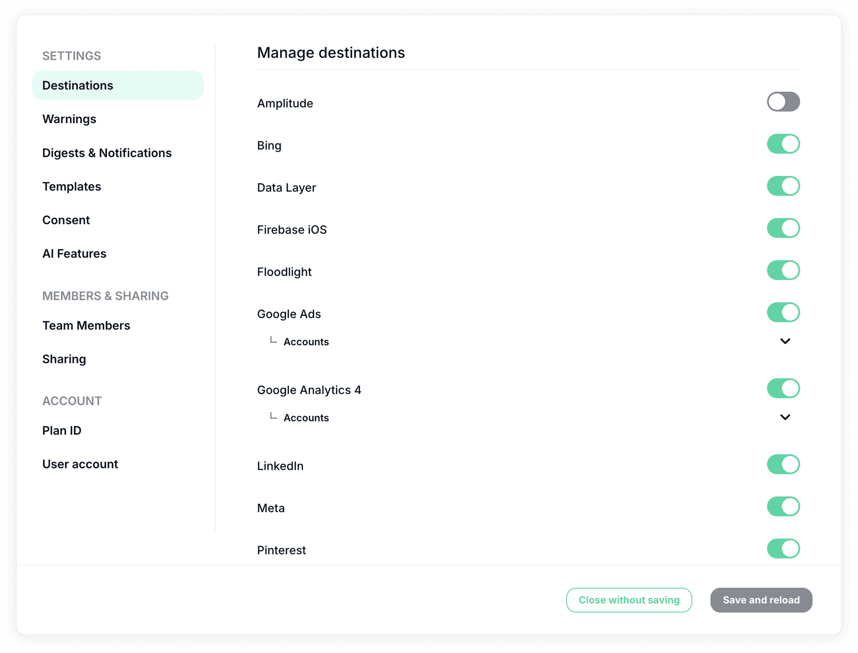858x653 pixels.
Task: Open the Templates settings page
Action: tap(72, 187)
